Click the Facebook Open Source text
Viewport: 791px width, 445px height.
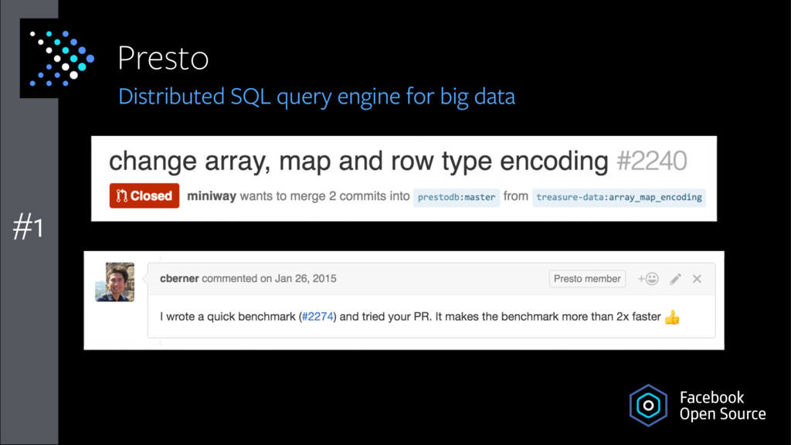pyautogui.click(x=722, y=406)
